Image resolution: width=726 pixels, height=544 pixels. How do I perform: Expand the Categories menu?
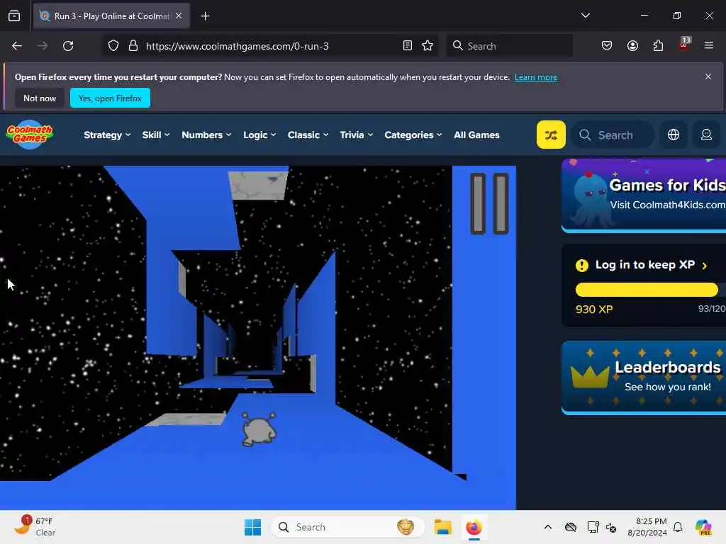pos(413,135)
